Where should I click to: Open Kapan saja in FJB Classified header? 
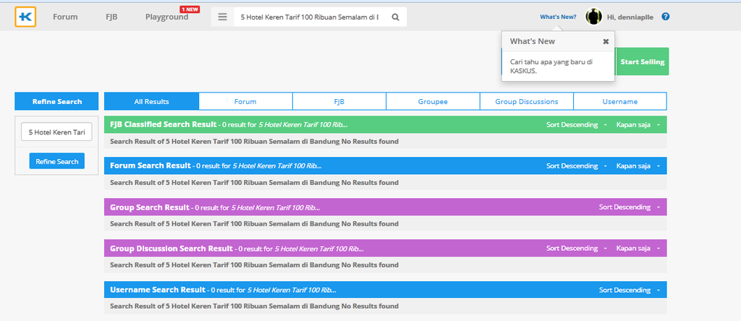[x=638, y=125]
